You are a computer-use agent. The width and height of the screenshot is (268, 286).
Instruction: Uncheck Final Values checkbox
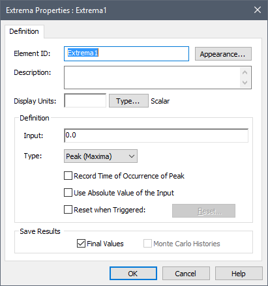tap(81, 244)
